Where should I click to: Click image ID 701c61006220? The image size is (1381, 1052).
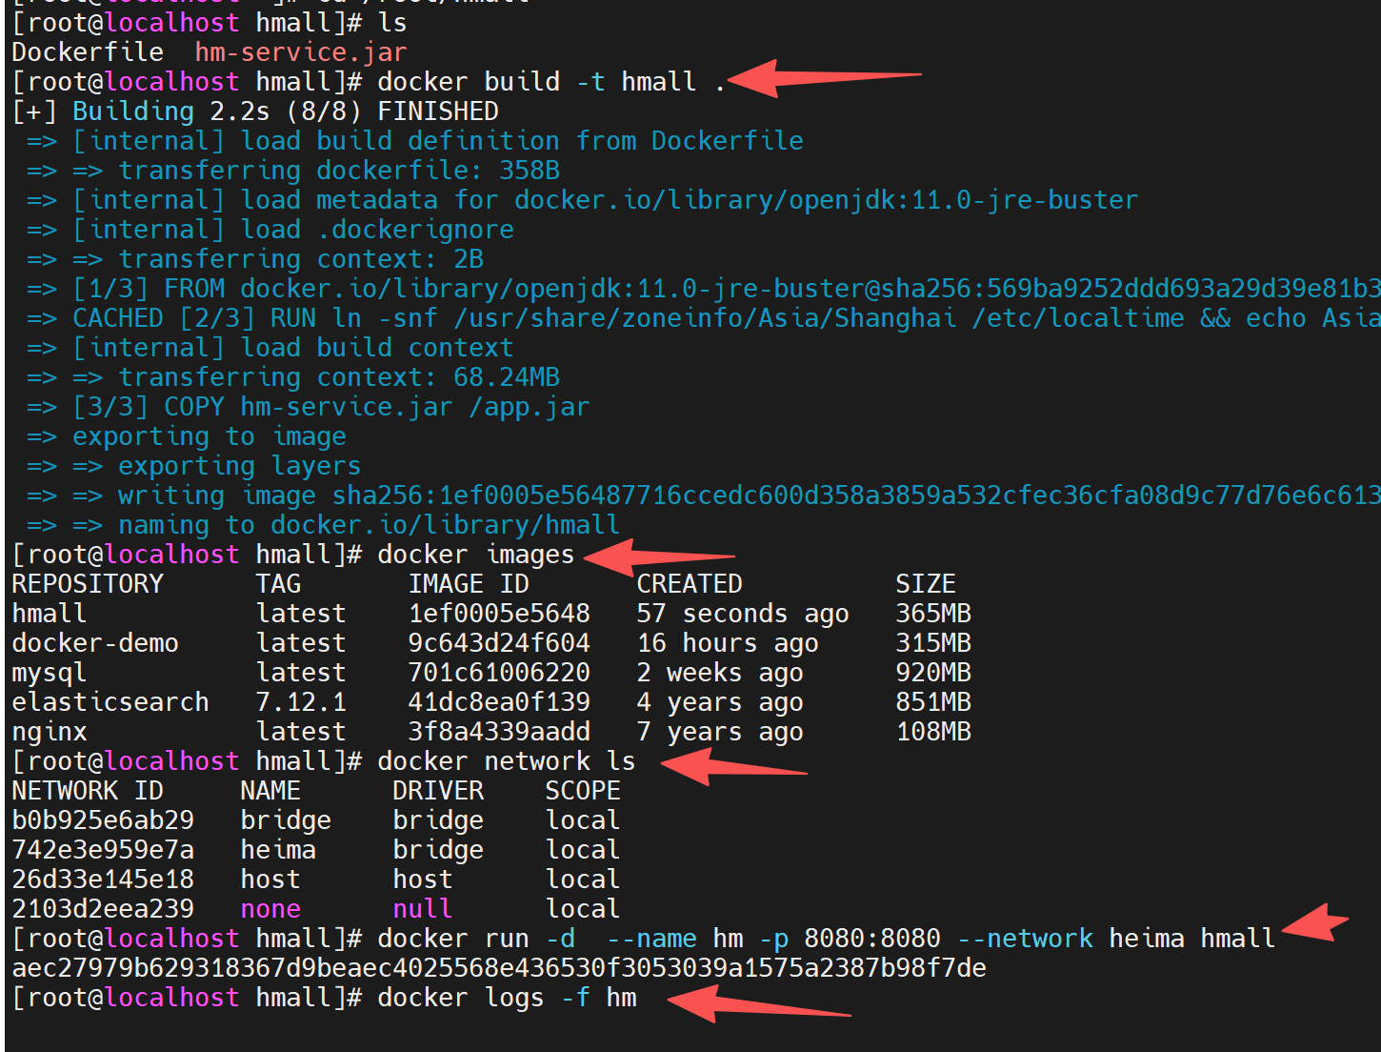[499, 673]
